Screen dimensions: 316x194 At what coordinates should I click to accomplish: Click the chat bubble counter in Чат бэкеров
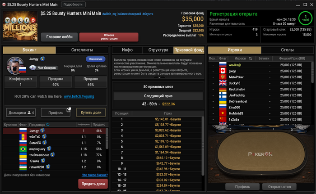coord(33,68)
